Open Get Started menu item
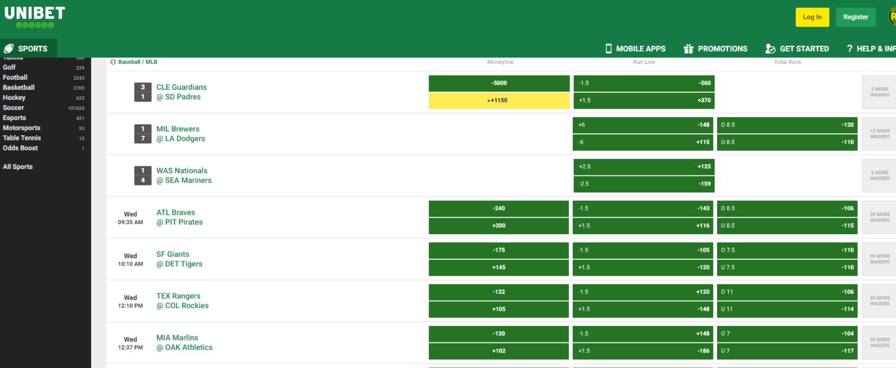The image size is (896, 368). (x=797, y=49)
